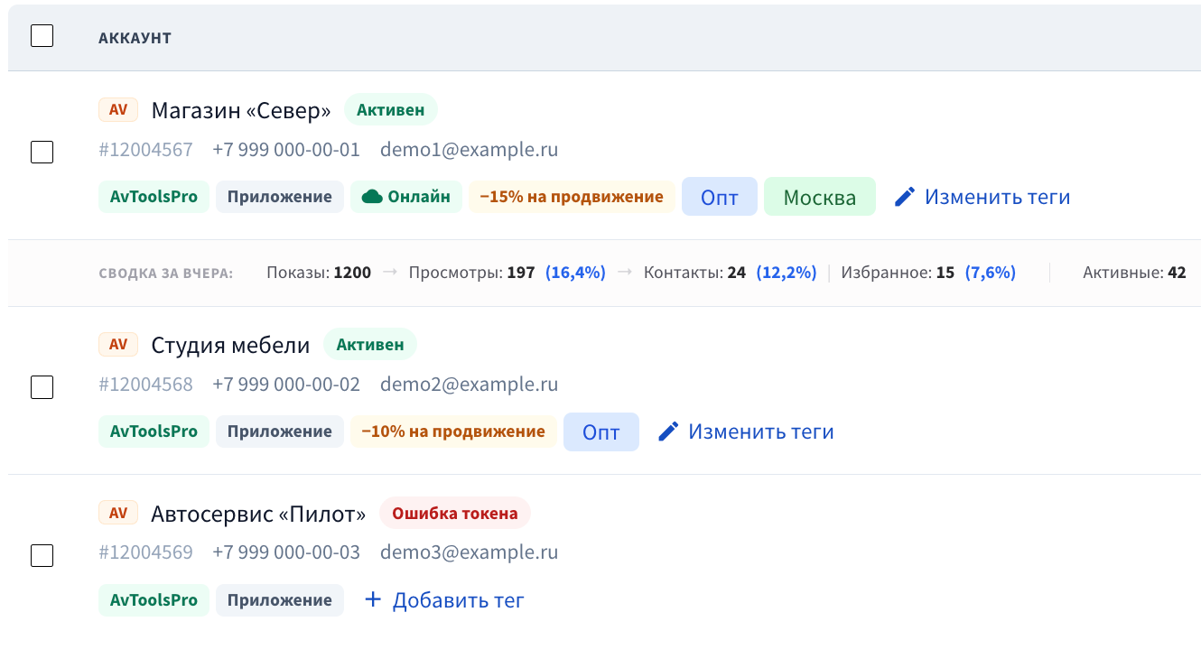Click pencil icon in Магазин «Север» tags

point(905,197)
